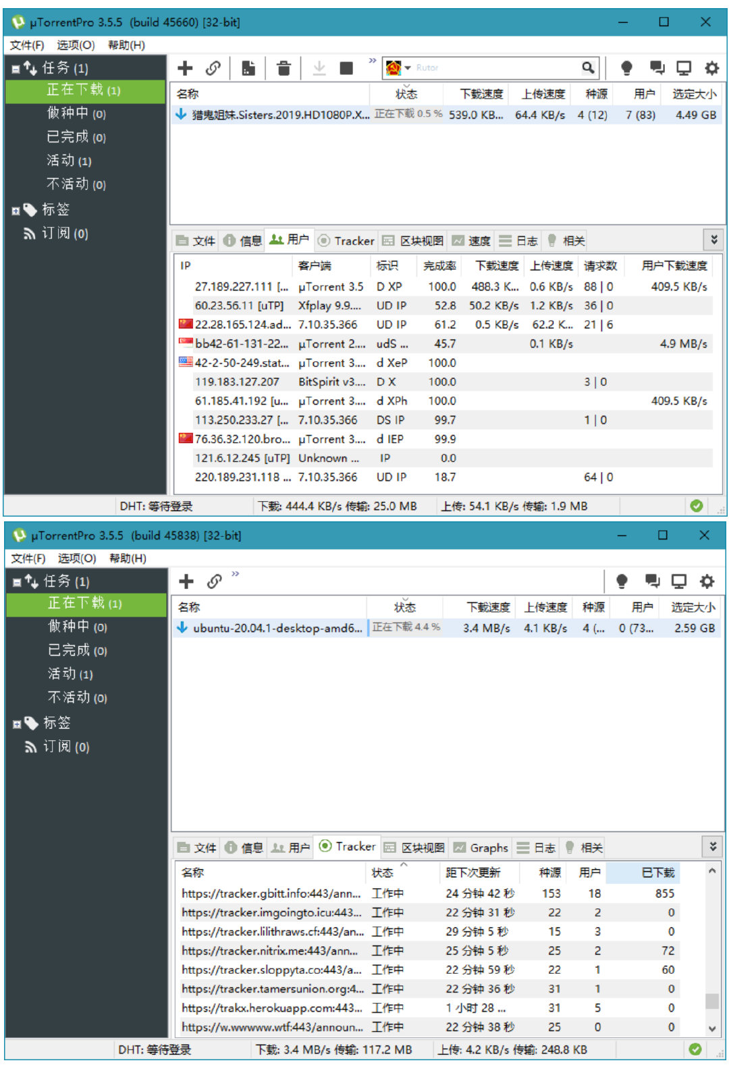Screen dimensions: 729x1067
Task: Click the Add Torrent plus icon in build 45838 window
Action: pyautogui.click(x=186, y=581)
